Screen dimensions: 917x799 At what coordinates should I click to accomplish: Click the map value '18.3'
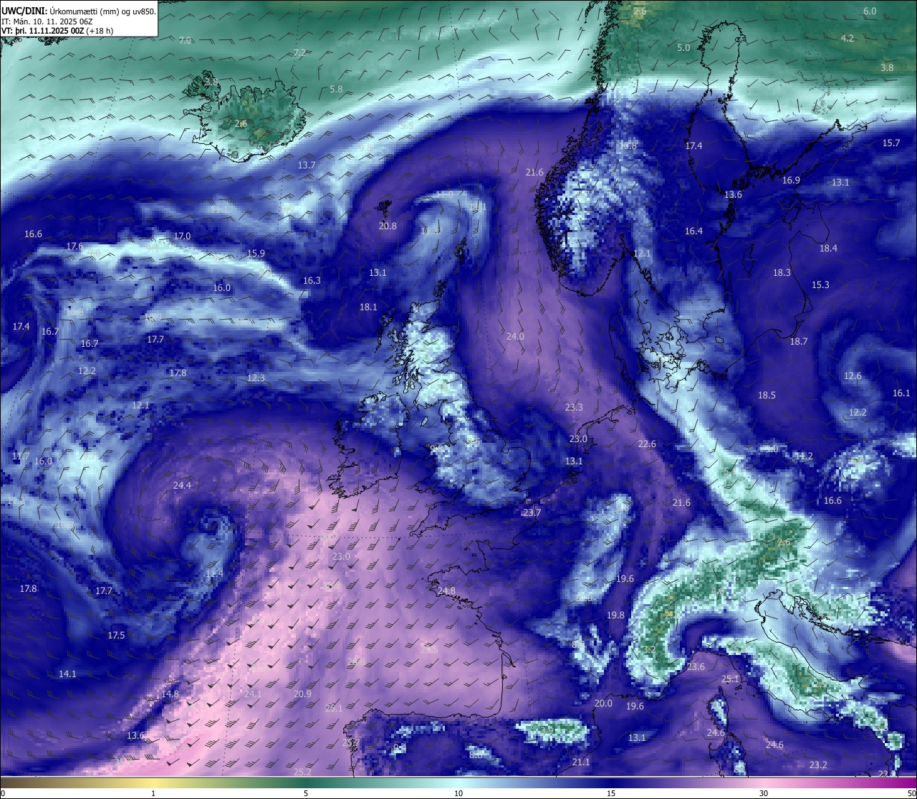click(x=782, y=273)
